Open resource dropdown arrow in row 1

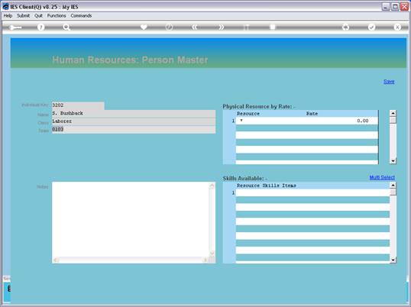(241, 121)
